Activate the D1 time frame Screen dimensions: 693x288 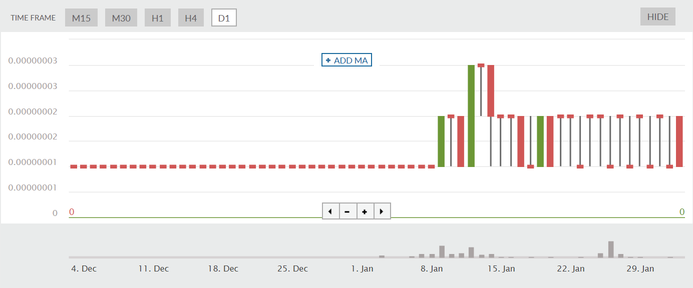pyautogui.click(x=224, y=18)
